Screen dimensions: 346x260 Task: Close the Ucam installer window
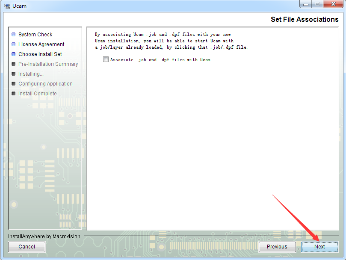point(333,4)
